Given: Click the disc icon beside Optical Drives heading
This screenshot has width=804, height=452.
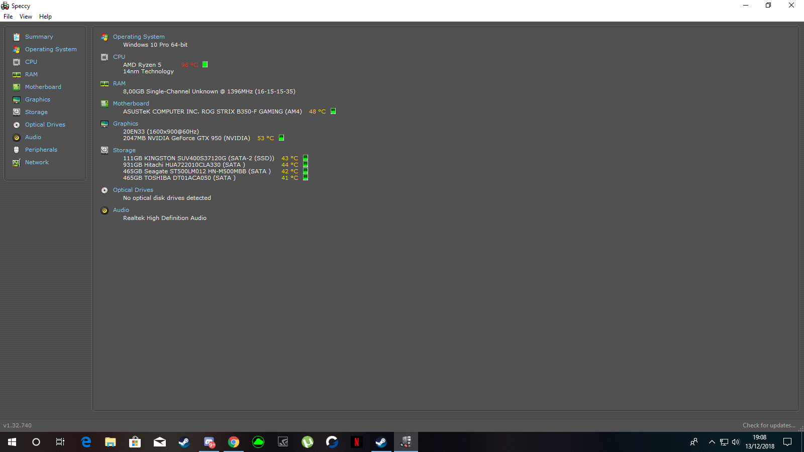Looking at the screenshot, I should tap(105, 190).
